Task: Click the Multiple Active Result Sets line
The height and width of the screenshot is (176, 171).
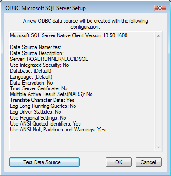Action: (x=51, y=94)
